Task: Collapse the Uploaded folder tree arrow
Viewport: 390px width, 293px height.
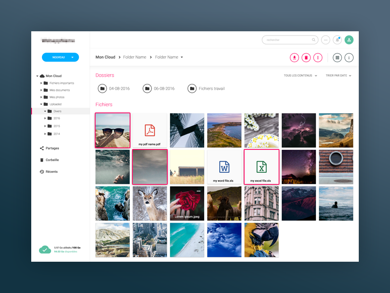Action: (41, 104)
